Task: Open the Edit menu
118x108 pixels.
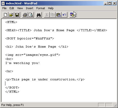Action: click(12, 8)
